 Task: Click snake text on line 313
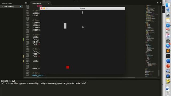[36, 61]
